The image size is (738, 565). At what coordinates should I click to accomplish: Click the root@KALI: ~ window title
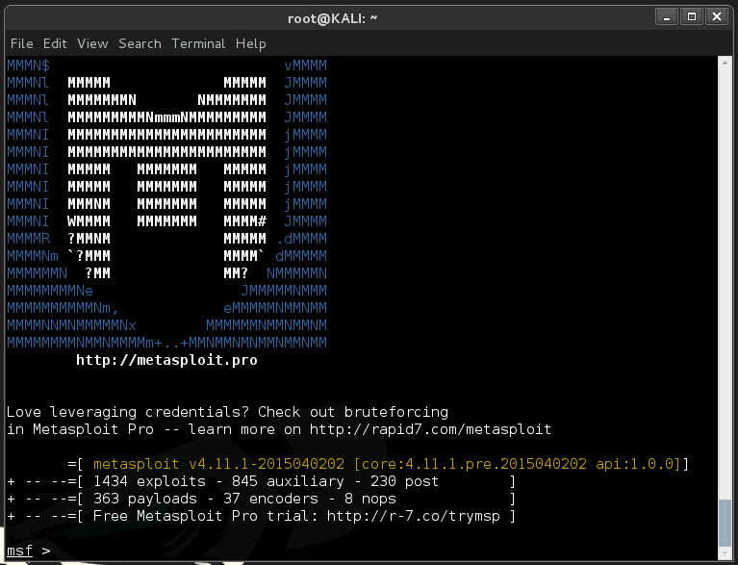click(x=332, y=18)
